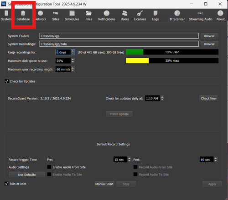Enable Audio From Site checkbox
This screenshot has height=200, width=228.
(49, 167)
